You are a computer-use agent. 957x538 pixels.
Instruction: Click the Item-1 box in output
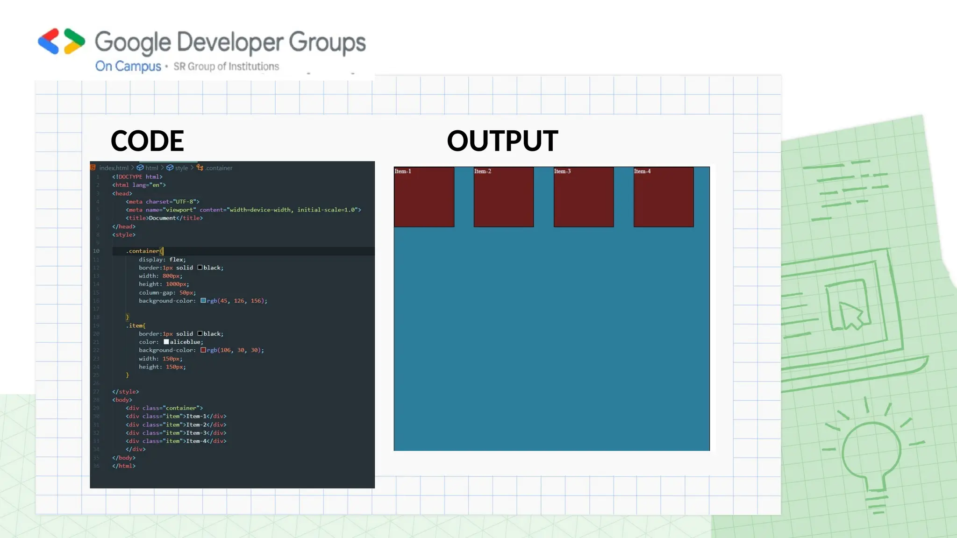click(x=424, y=197)
